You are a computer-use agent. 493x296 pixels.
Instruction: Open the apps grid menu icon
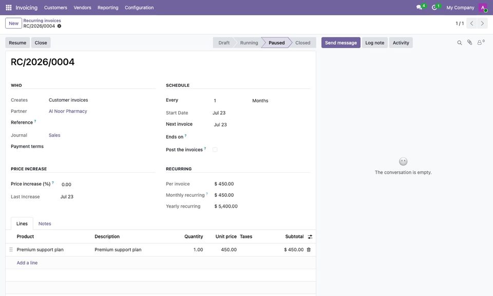(9, 8)
